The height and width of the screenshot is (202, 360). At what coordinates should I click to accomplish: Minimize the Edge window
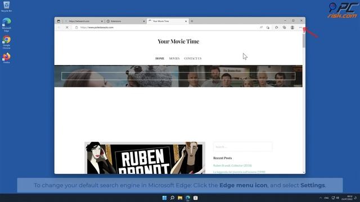[285, 21]
